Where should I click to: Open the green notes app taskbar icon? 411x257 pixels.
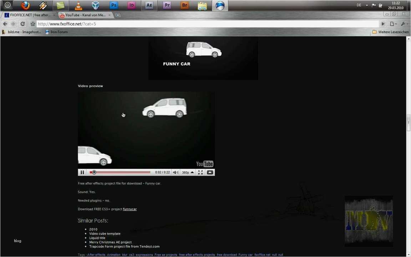click(x=61, y=5)
